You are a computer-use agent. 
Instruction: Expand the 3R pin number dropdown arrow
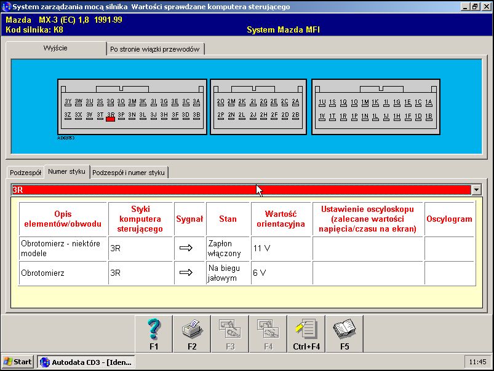click(476, 190)
